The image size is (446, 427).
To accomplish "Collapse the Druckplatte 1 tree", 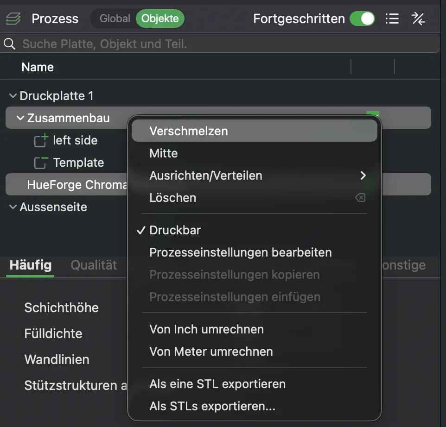I will [13, 95].
